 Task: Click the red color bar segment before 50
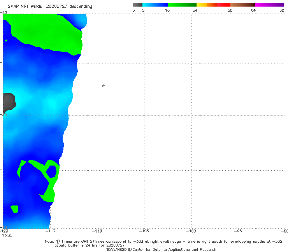tap(223, 5)
